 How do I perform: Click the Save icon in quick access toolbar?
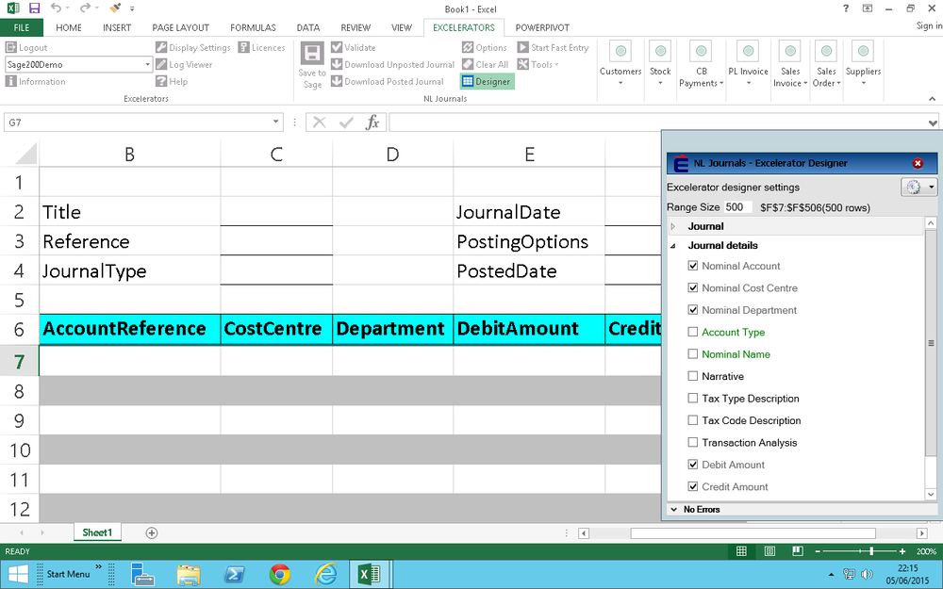(34, 8)
